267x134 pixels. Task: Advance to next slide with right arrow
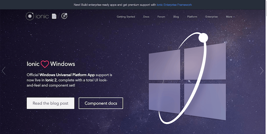click(262, 71)
